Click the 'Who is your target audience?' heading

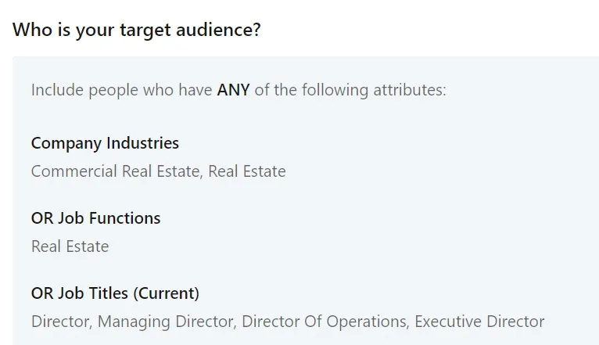pyautogui.click(x=136, y=30)
